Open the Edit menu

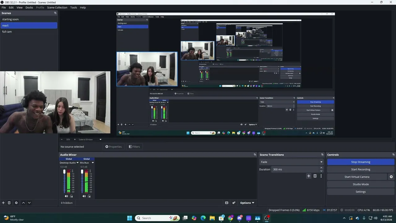click(11, 7)
